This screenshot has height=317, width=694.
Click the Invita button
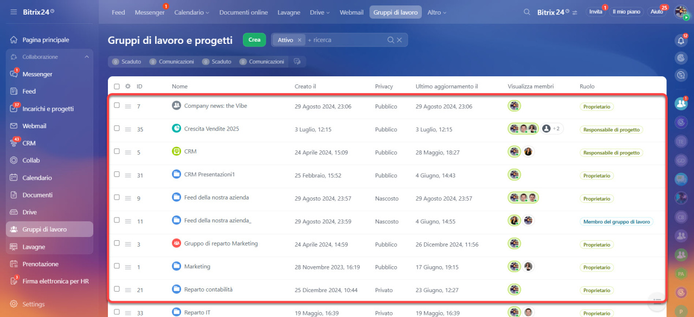click(596, 12)
